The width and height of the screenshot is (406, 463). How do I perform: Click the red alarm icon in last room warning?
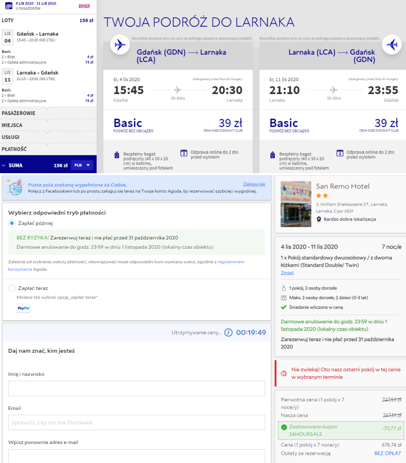(284, 373)
